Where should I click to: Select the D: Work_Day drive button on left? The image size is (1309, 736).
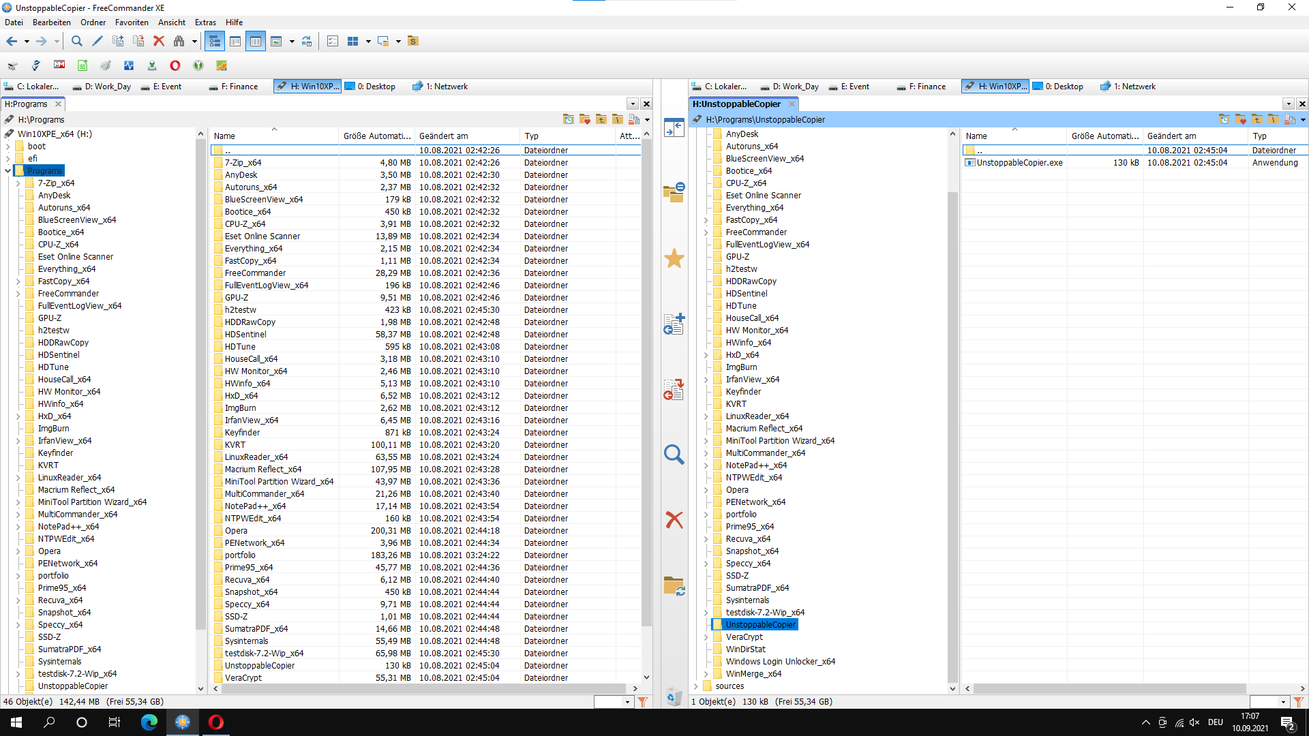(104, 87)
